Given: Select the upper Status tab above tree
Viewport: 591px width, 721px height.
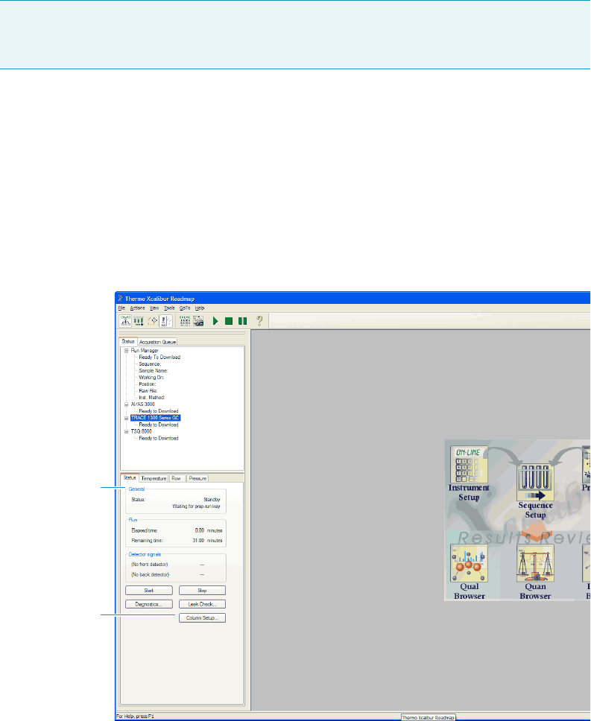Looking at the screenshot, I should 128,341.
